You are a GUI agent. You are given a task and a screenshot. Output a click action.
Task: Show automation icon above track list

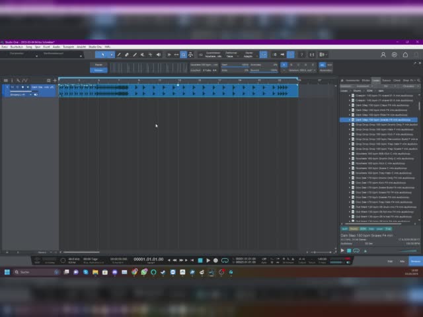click(24, 81)
